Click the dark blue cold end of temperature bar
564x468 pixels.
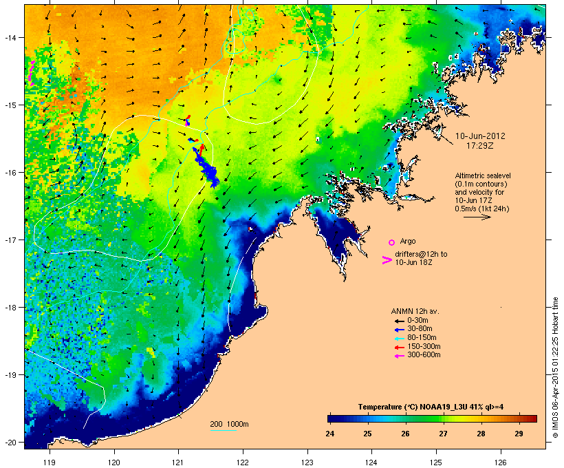[x=334, y=418]
